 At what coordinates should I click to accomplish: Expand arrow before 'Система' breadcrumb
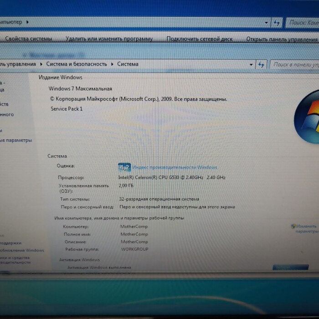click(112, 64)
